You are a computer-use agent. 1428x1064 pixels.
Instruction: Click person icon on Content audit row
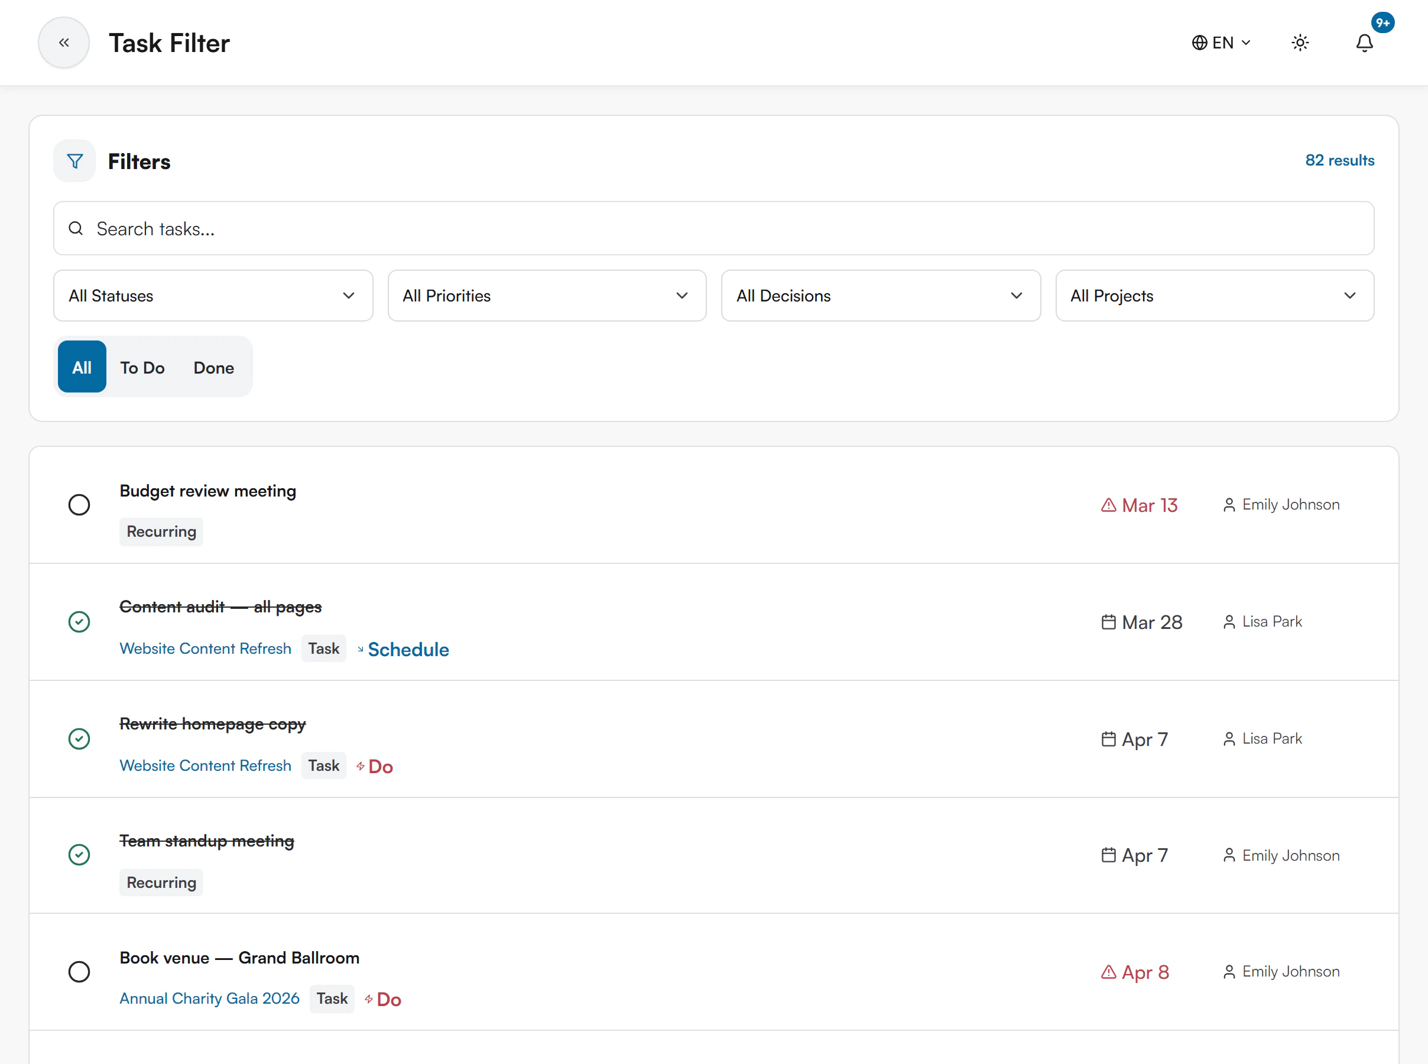1228,622
